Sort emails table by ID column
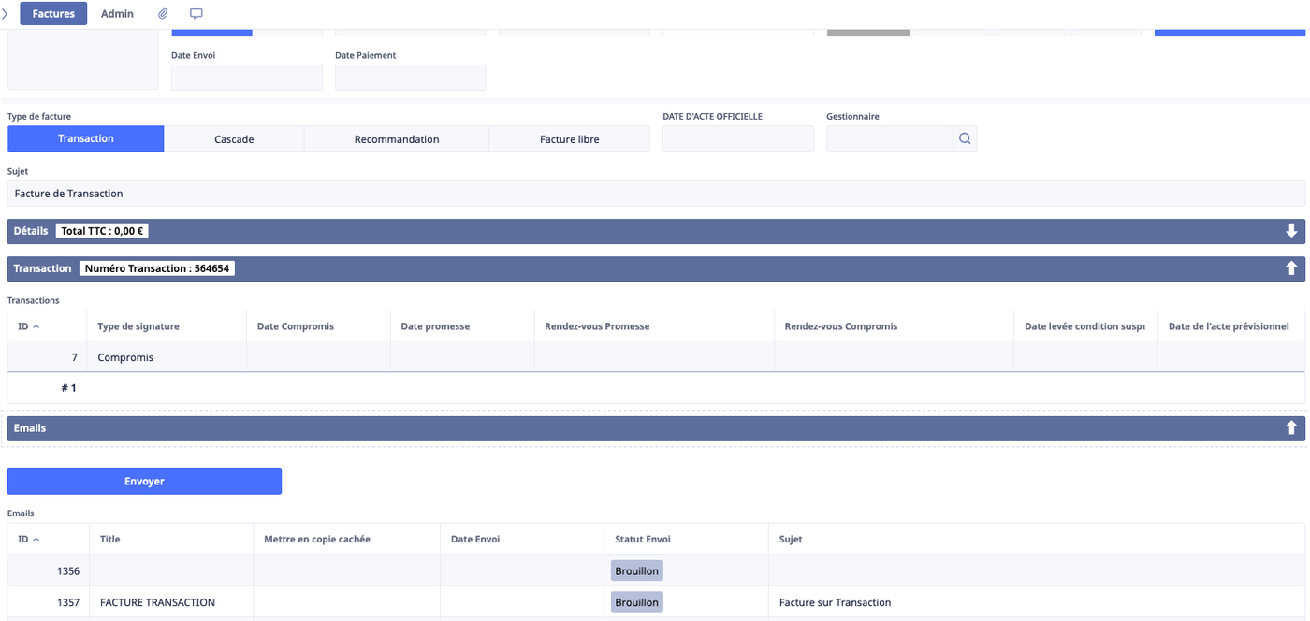 (28, 539)
